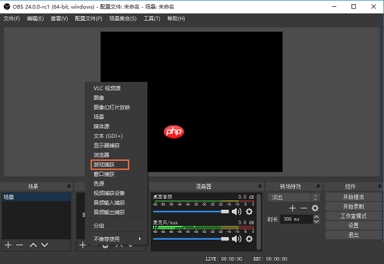Enable 工作室模式 studio mode

[x=353, y=216]
